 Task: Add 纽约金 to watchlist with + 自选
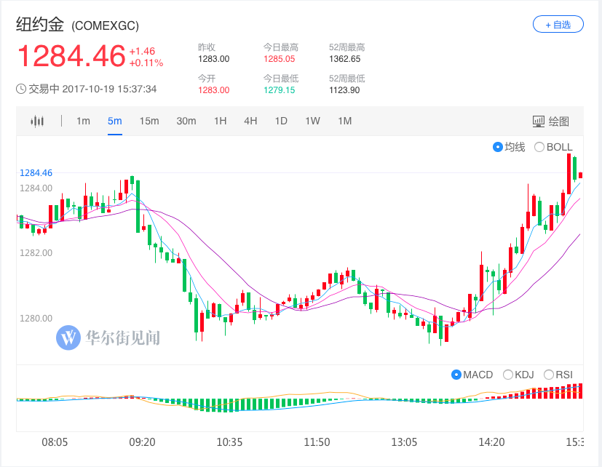point(558,25)
